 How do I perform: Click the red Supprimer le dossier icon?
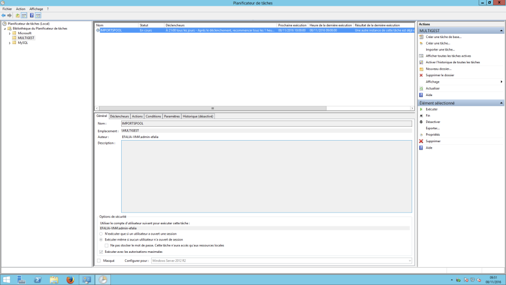click(421, 75)
